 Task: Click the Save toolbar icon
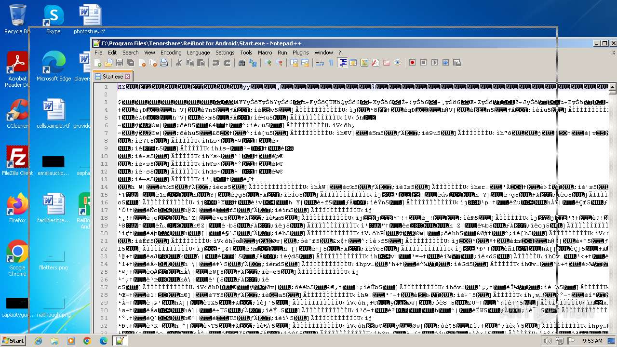(119, 63)
